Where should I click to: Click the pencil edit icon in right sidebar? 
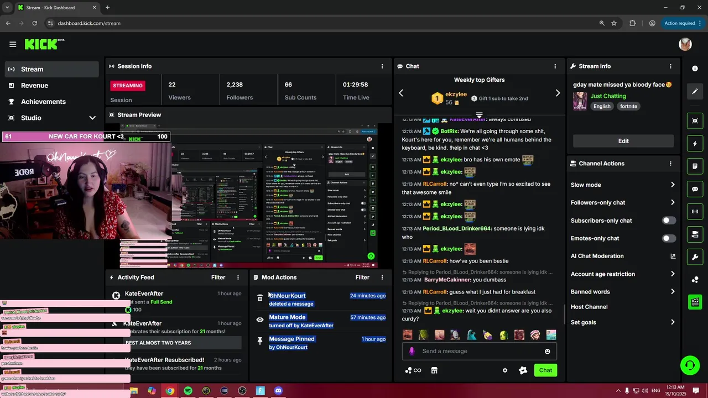(695, 91)
